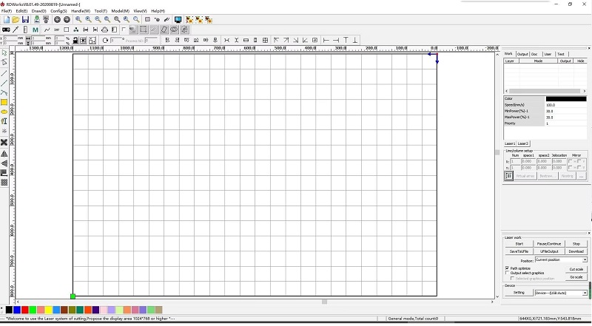592x326 pixels.
Task: Click the Pause/Continue button
Action: click(549, 244)
